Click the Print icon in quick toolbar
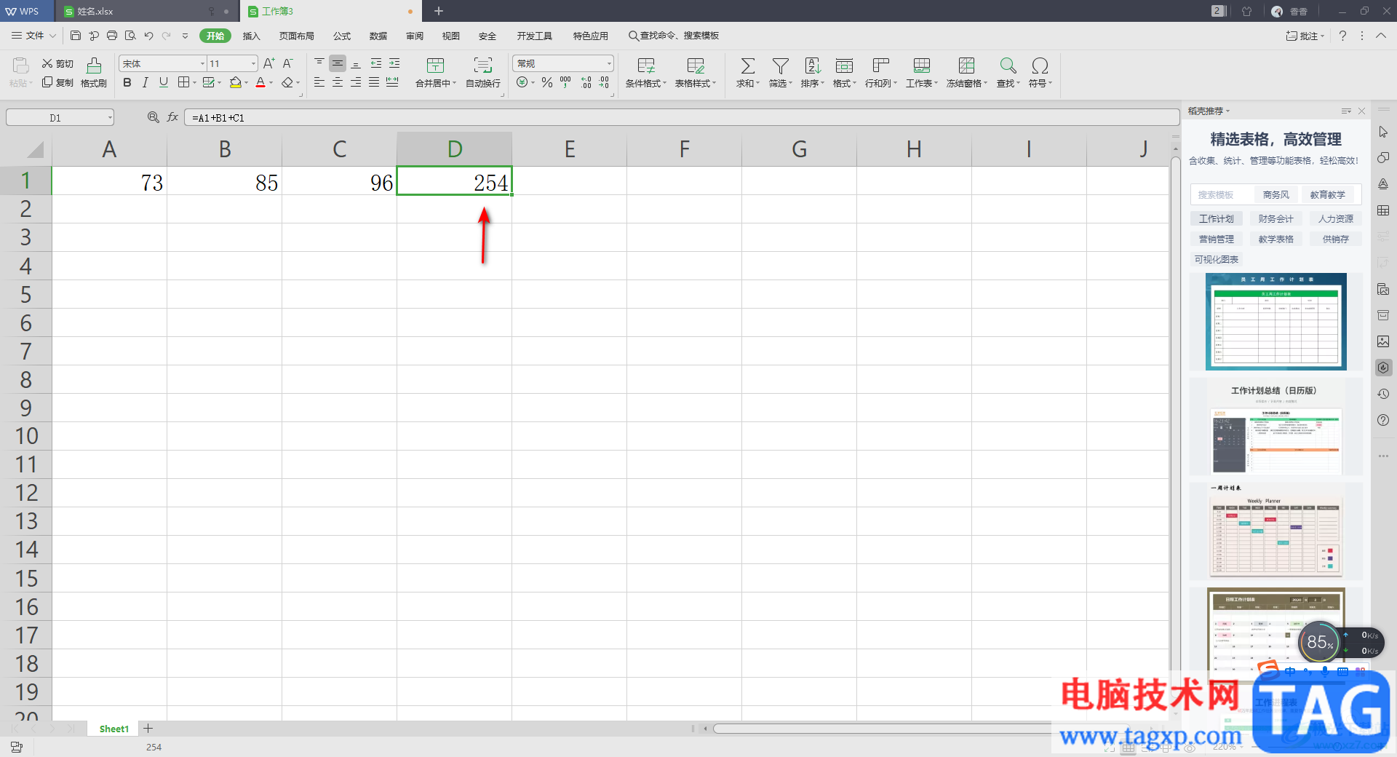The height and width of the screenshot is (757, 1397). point(112,36)
